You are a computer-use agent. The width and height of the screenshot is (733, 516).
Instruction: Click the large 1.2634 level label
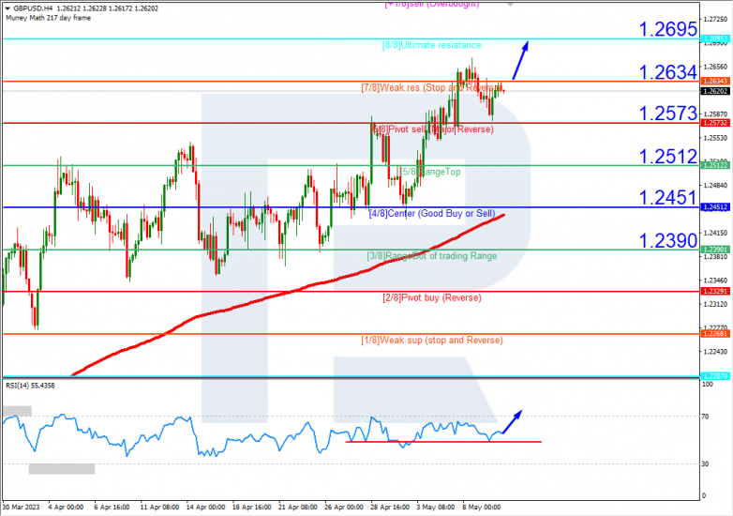point(668,72)
